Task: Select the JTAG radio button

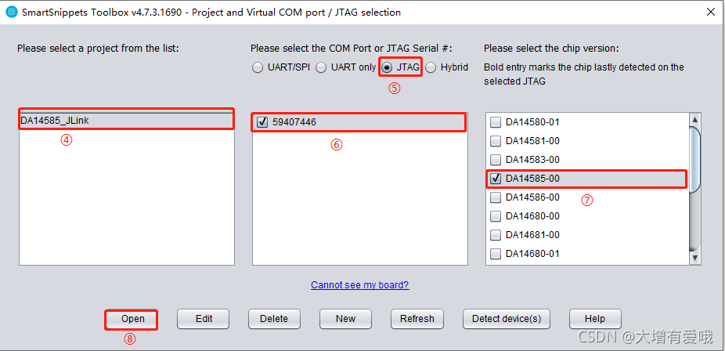Action: pyautogui.click(x=387, y=67)
